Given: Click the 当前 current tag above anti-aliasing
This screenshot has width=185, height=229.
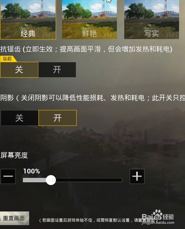Looking at the screenshot, I should 7,59.
